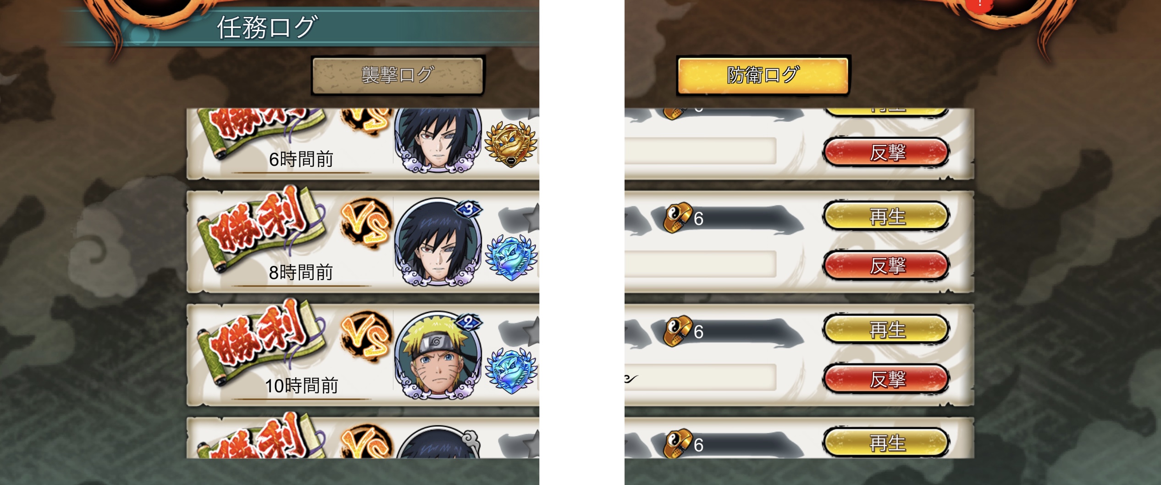Viewport: 1161px width, 485px height.
Task: Click 再生 button in bottom partial row
Action: pyautogui.click(x=886, y=442)
